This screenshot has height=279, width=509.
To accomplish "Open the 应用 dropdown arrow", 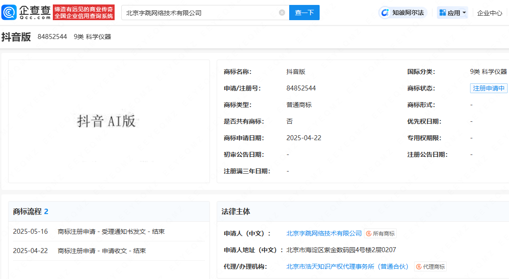I will tap(464, 13).
